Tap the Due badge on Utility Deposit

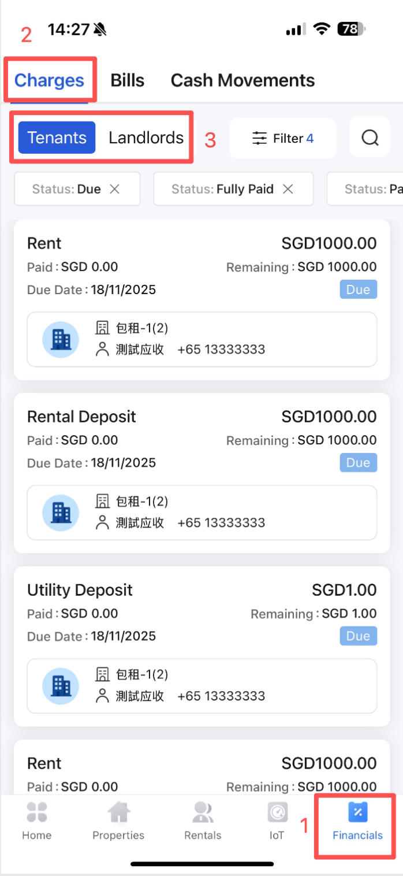tap(358, 636)
